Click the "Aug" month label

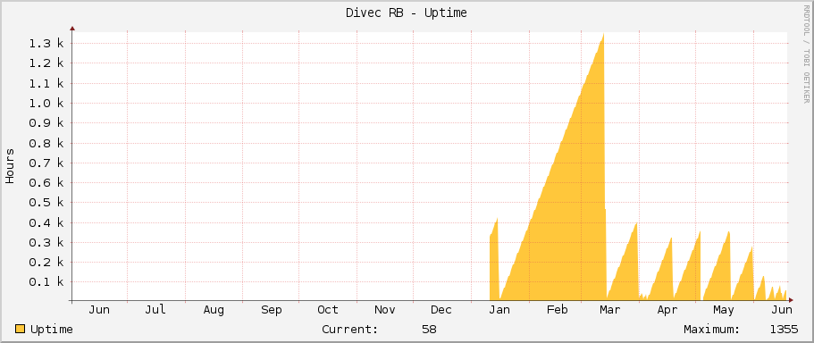[214, 310]
